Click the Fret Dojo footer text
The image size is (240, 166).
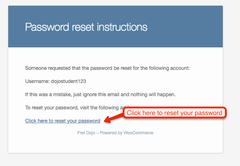[86, 133]
